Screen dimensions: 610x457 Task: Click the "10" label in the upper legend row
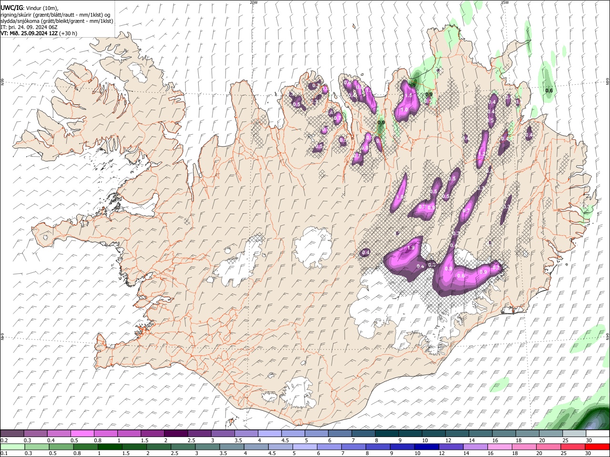pos(425,440)
